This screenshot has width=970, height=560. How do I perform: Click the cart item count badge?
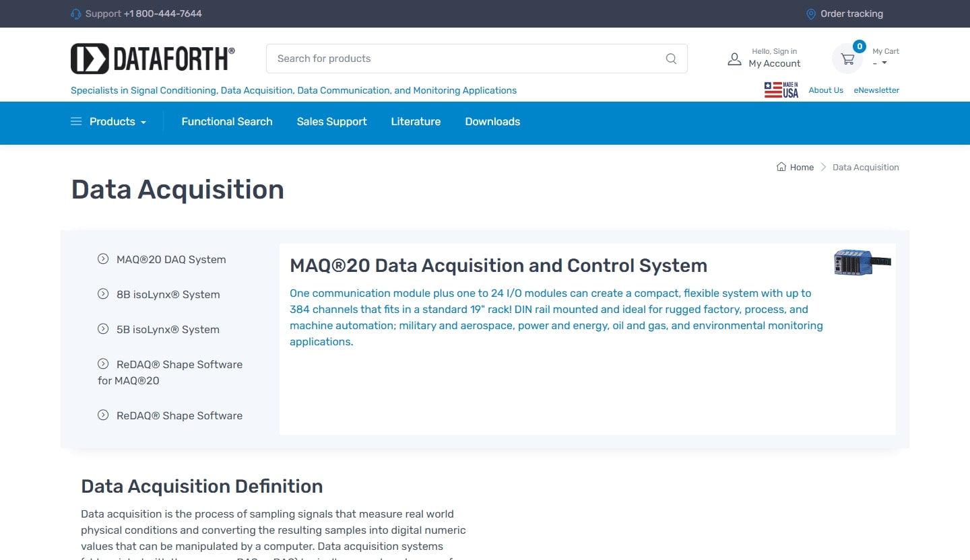click(x=859, y=46)
